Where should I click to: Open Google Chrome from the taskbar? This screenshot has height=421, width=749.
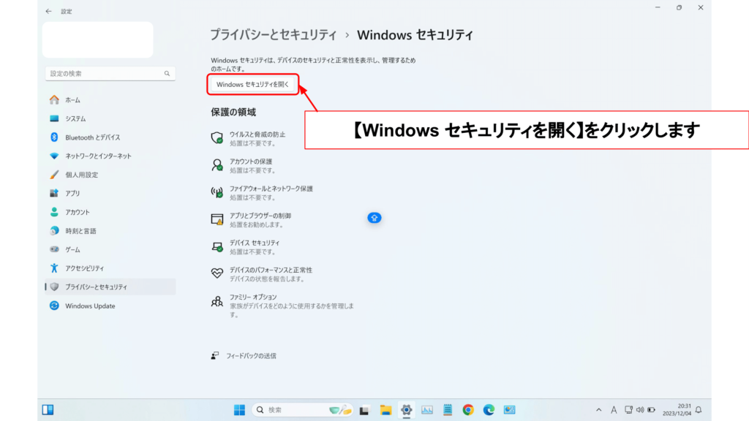468,410
